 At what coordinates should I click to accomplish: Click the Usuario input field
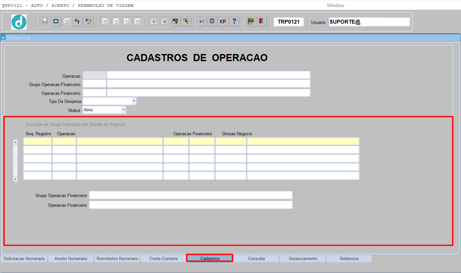tap(369, 22)
